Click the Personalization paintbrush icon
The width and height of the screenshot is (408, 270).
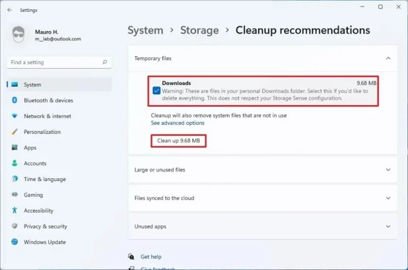point(15,132)
